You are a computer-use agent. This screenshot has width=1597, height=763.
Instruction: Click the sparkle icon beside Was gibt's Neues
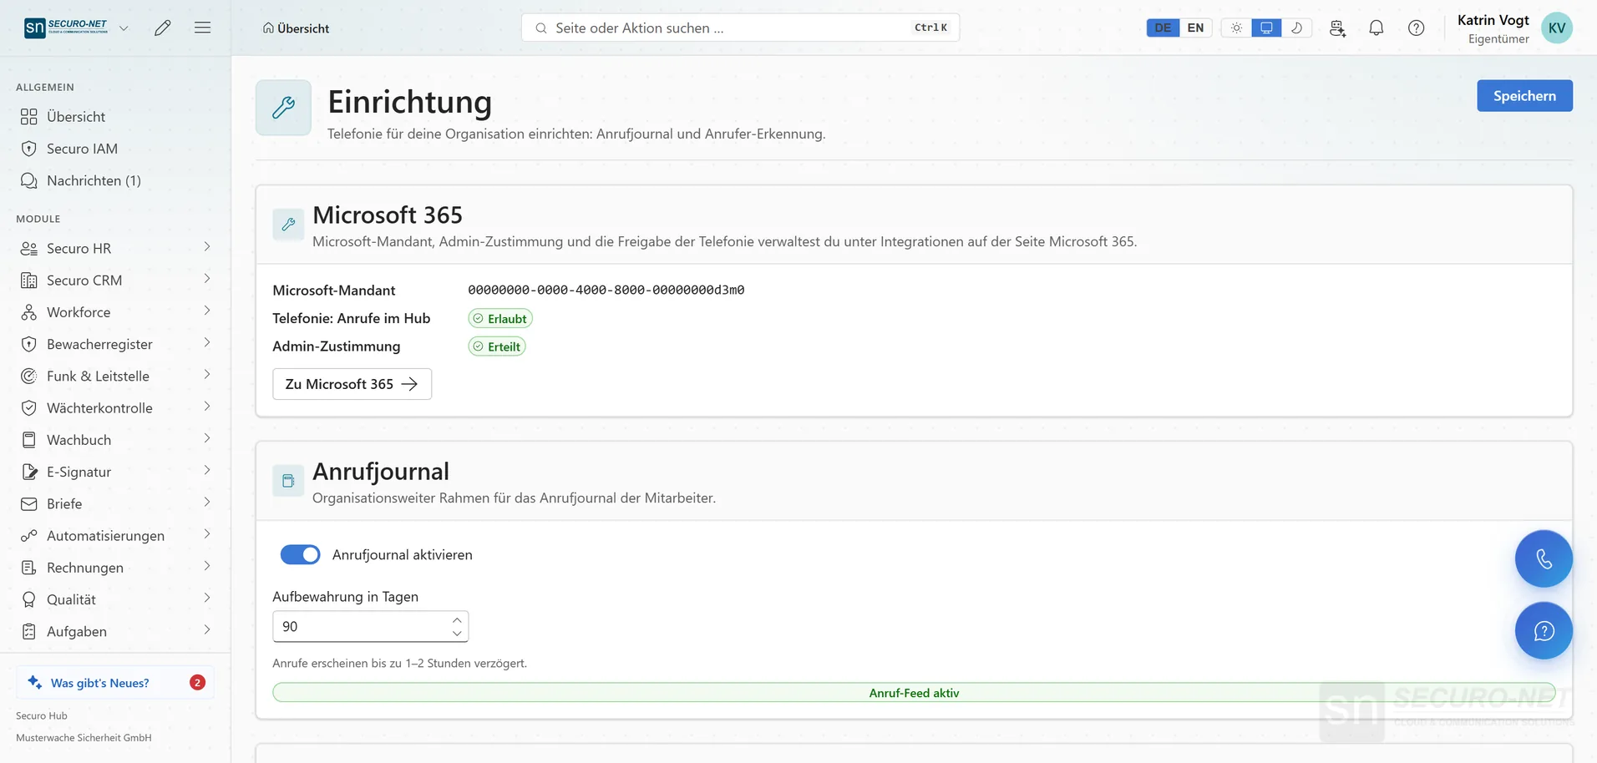(x=34, y=682)
